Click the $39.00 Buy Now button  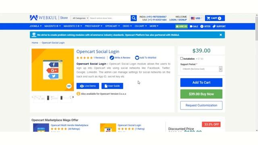[x=201, y=94]
